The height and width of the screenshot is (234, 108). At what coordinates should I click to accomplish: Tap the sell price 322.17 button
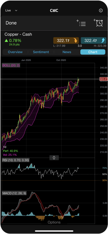click(x=66, y=40)
